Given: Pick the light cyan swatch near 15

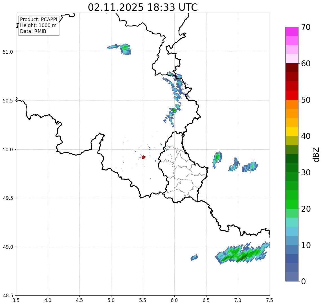Looking at the screenshot, I should [x=292, y=222].
